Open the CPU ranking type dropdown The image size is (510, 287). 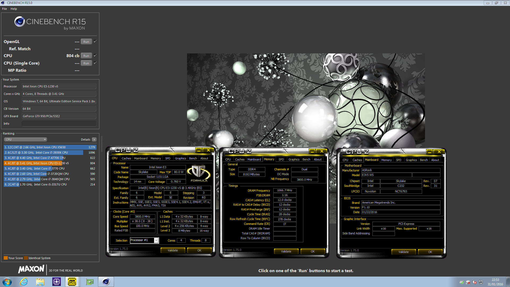click(x=25, y=140)
